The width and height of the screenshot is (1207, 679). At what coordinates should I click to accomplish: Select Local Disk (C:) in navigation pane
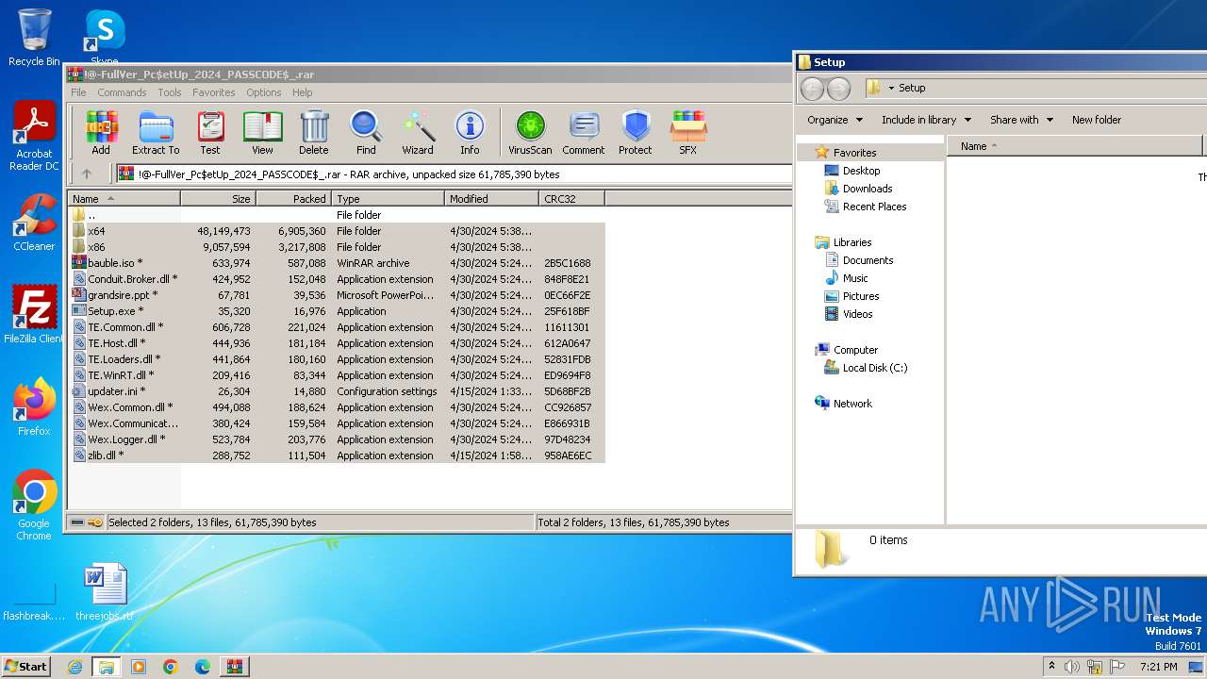874,368
